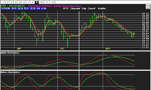
Task: Select tab 4
Action: point(16,2)
